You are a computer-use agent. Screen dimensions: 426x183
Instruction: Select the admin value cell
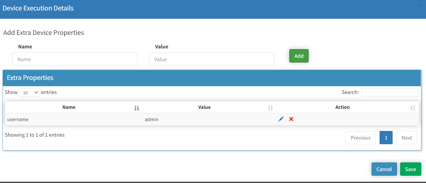152,119
